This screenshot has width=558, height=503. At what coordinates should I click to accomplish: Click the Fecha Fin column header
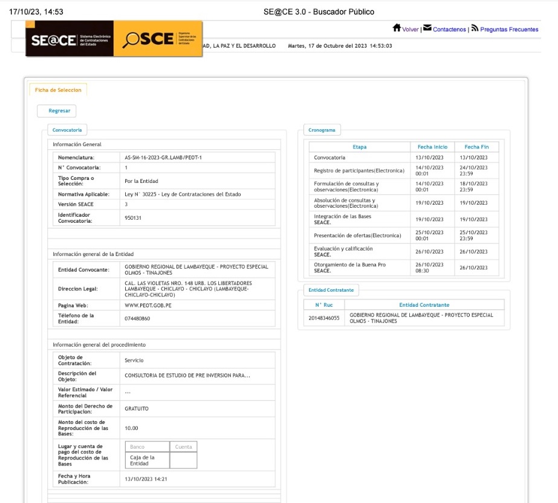(476, 147)
